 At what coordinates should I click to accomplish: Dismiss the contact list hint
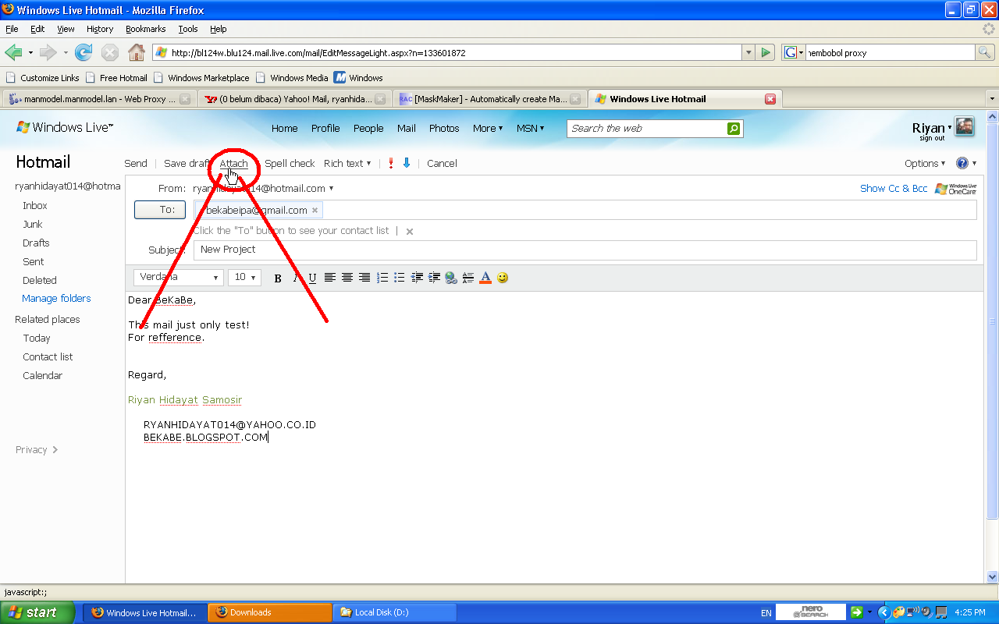tap(409, 232)
